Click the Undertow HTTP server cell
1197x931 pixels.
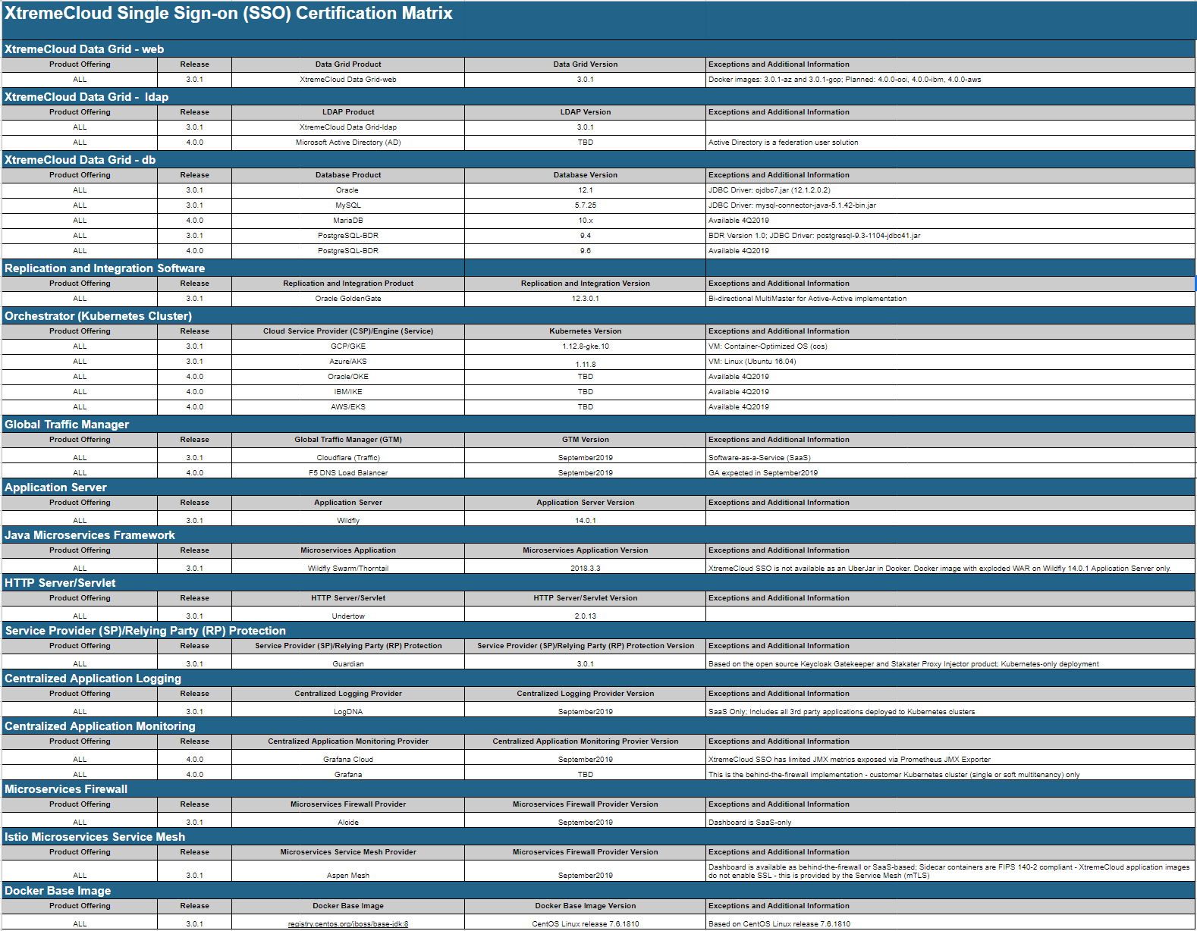click(348, 616)
